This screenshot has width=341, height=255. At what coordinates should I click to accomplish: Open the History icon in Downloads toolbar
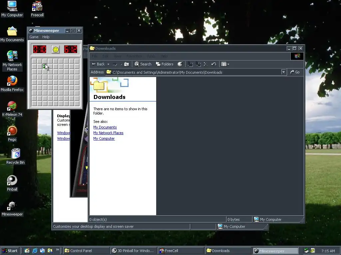point(180,64)
